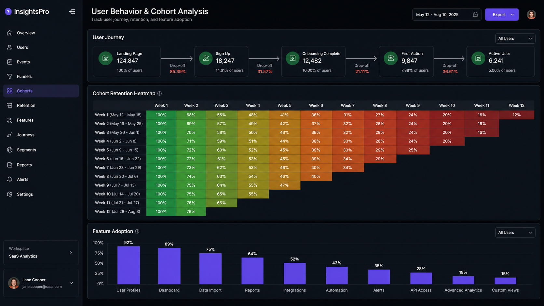Click the Week 10 column header
Viewport: 544px width, 306px height.
click(x=447, y=105)
